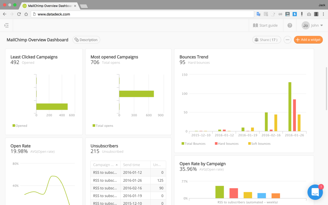Toggle the Opened legend item
This screenshot has width=328, height=205.
(x=20, y=126)
